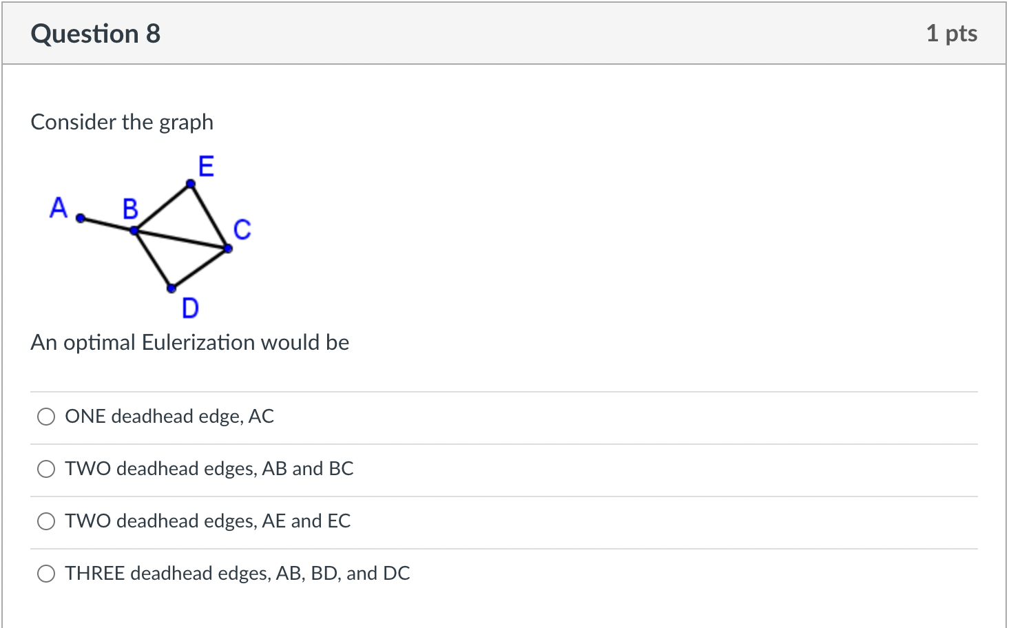The image size is (1011, 628).
Task: Click answer text TWO deadhead edges, AE and EC
Action: 207,521
